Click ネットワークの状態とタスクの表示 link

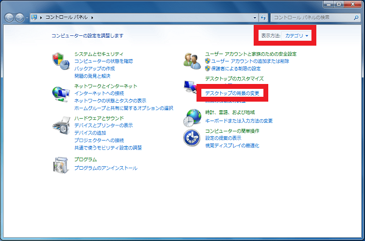(110, 101)
